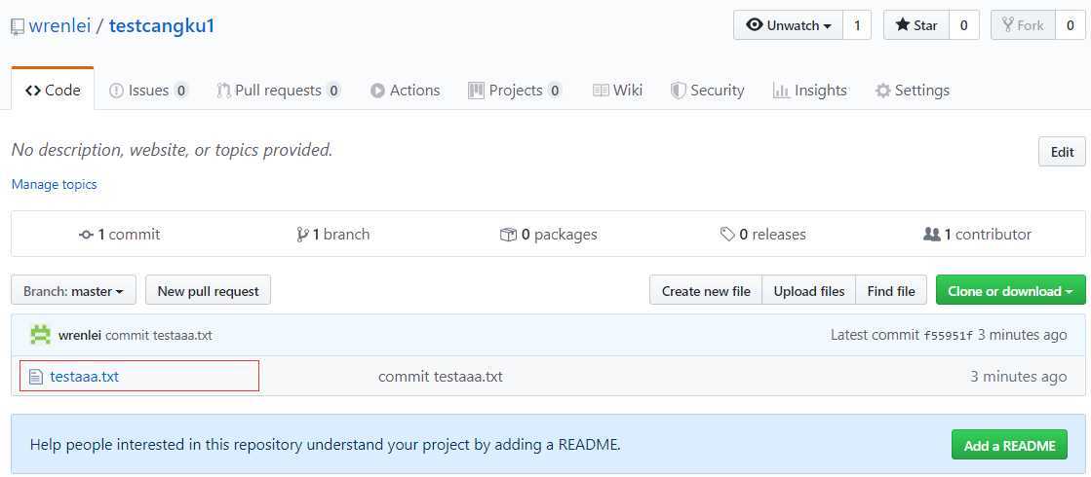Open the testcangku1 repository link
Viewport: 1091px width, 477px height.
162,26
